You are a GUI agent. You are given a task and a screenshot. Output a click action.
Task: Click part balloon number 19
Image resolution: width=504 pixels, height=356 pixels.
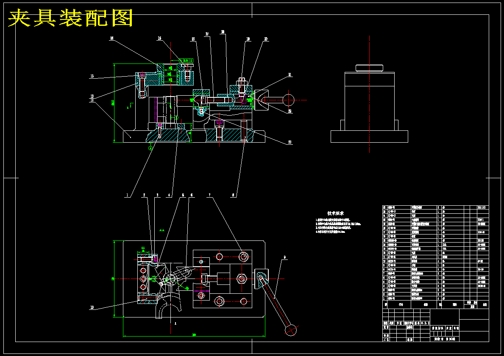click(x=248, y=39)
